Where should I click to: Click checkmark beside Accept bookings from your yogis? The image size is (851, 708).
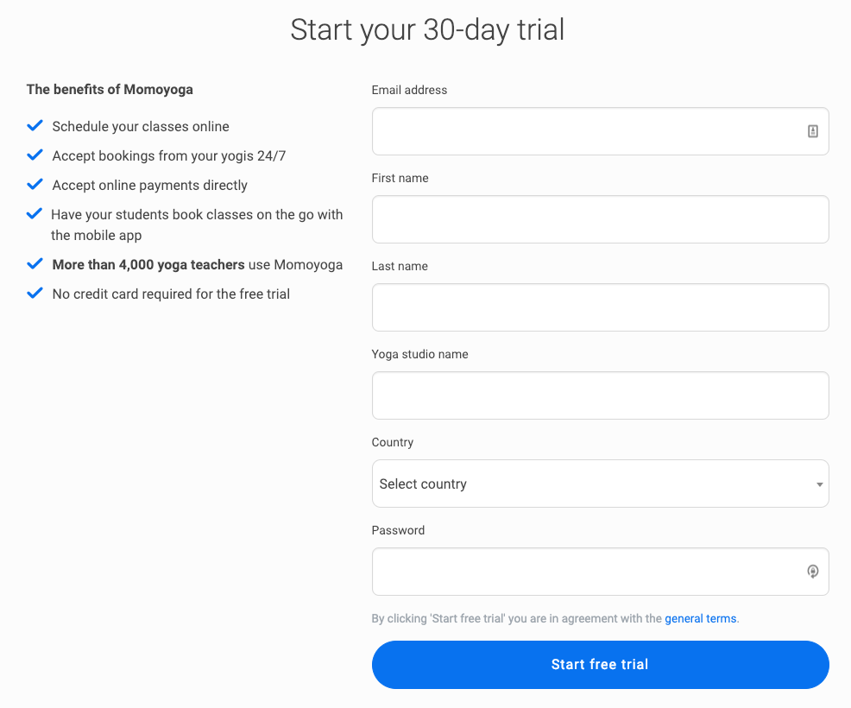coord(35,155)
